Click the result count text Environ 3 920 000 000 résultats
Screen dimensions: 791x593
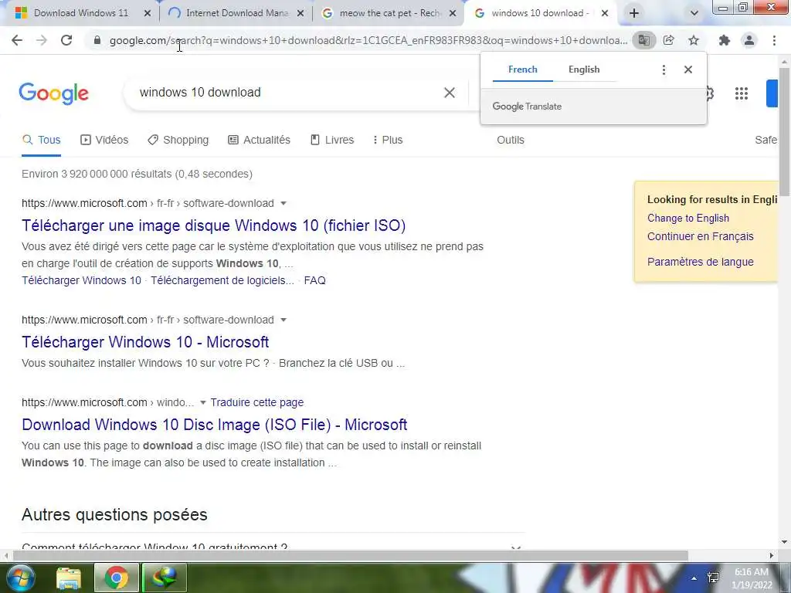[x=137, y=174]
